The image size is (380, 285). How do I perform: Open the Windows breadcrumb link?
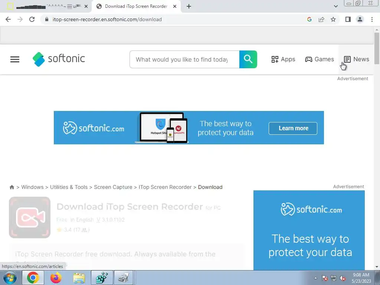point(33,187)
